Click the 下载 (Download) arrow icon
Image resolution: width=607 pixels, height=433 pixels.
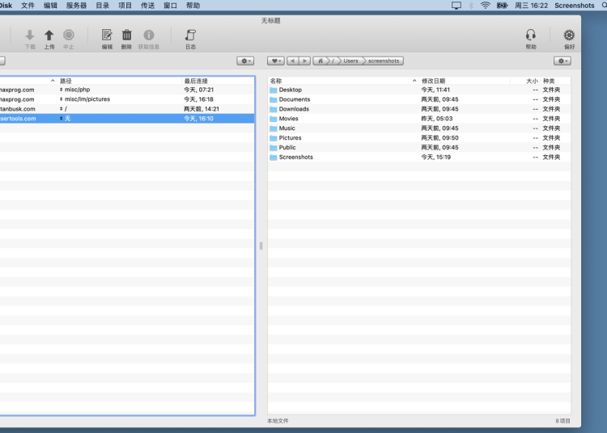point(30,36)
